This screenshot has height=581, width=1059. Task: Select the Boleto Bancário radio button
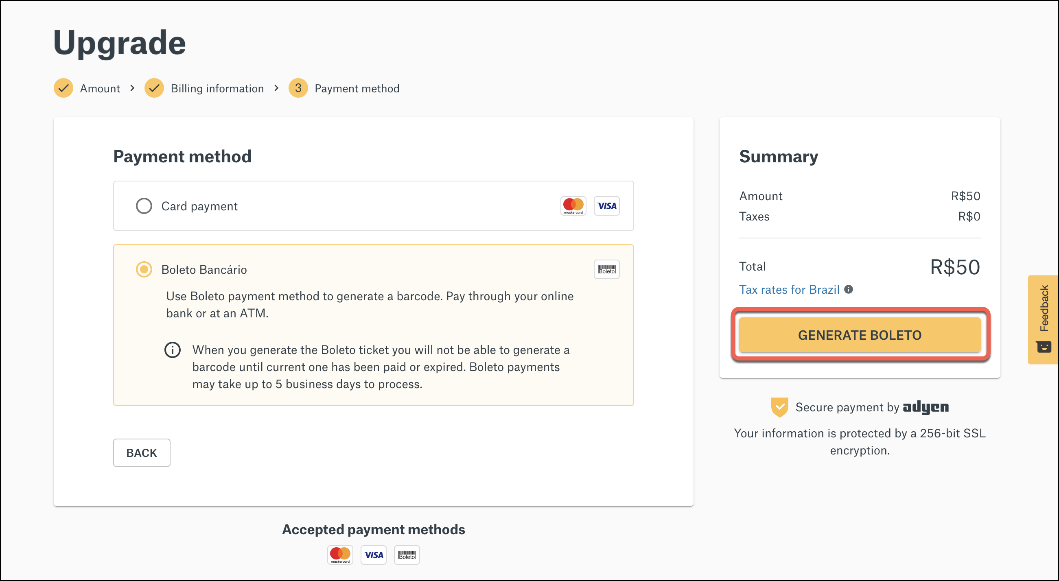point(144,269)
